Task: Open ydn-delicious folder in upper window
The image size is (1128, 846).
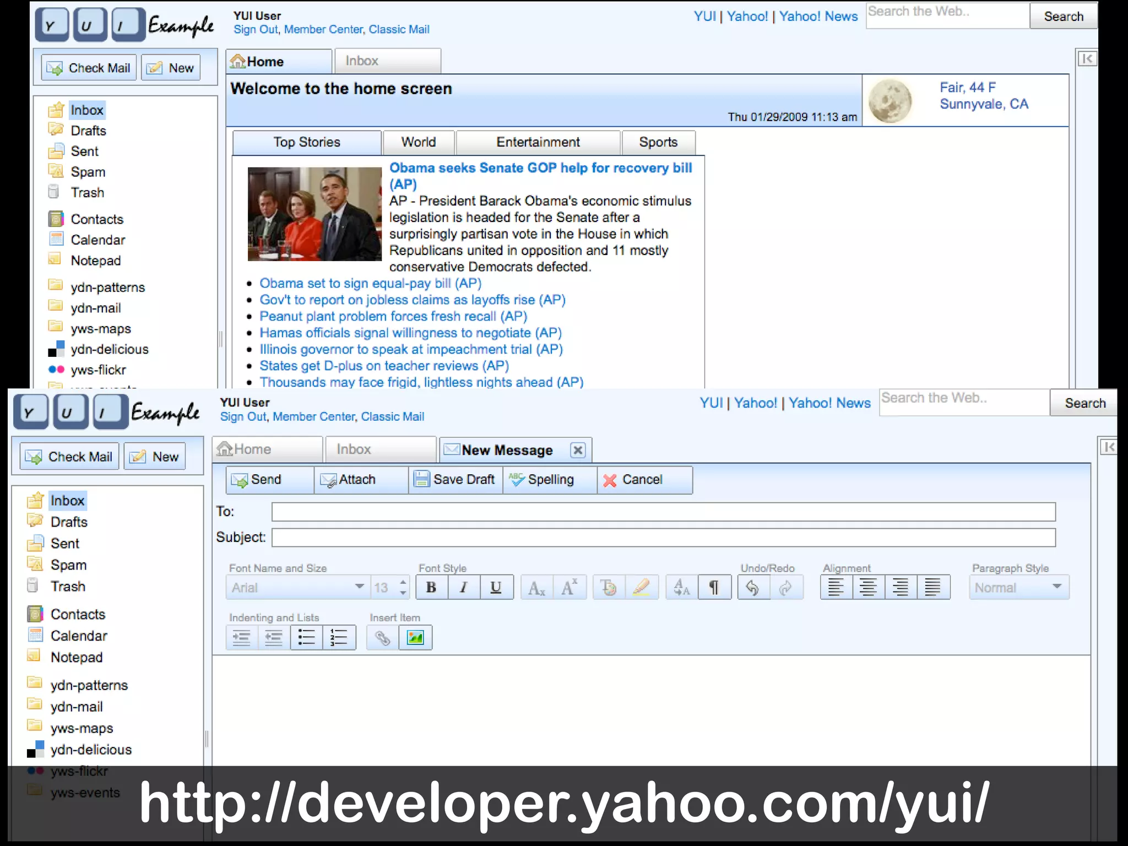Action: click(109, 349)
